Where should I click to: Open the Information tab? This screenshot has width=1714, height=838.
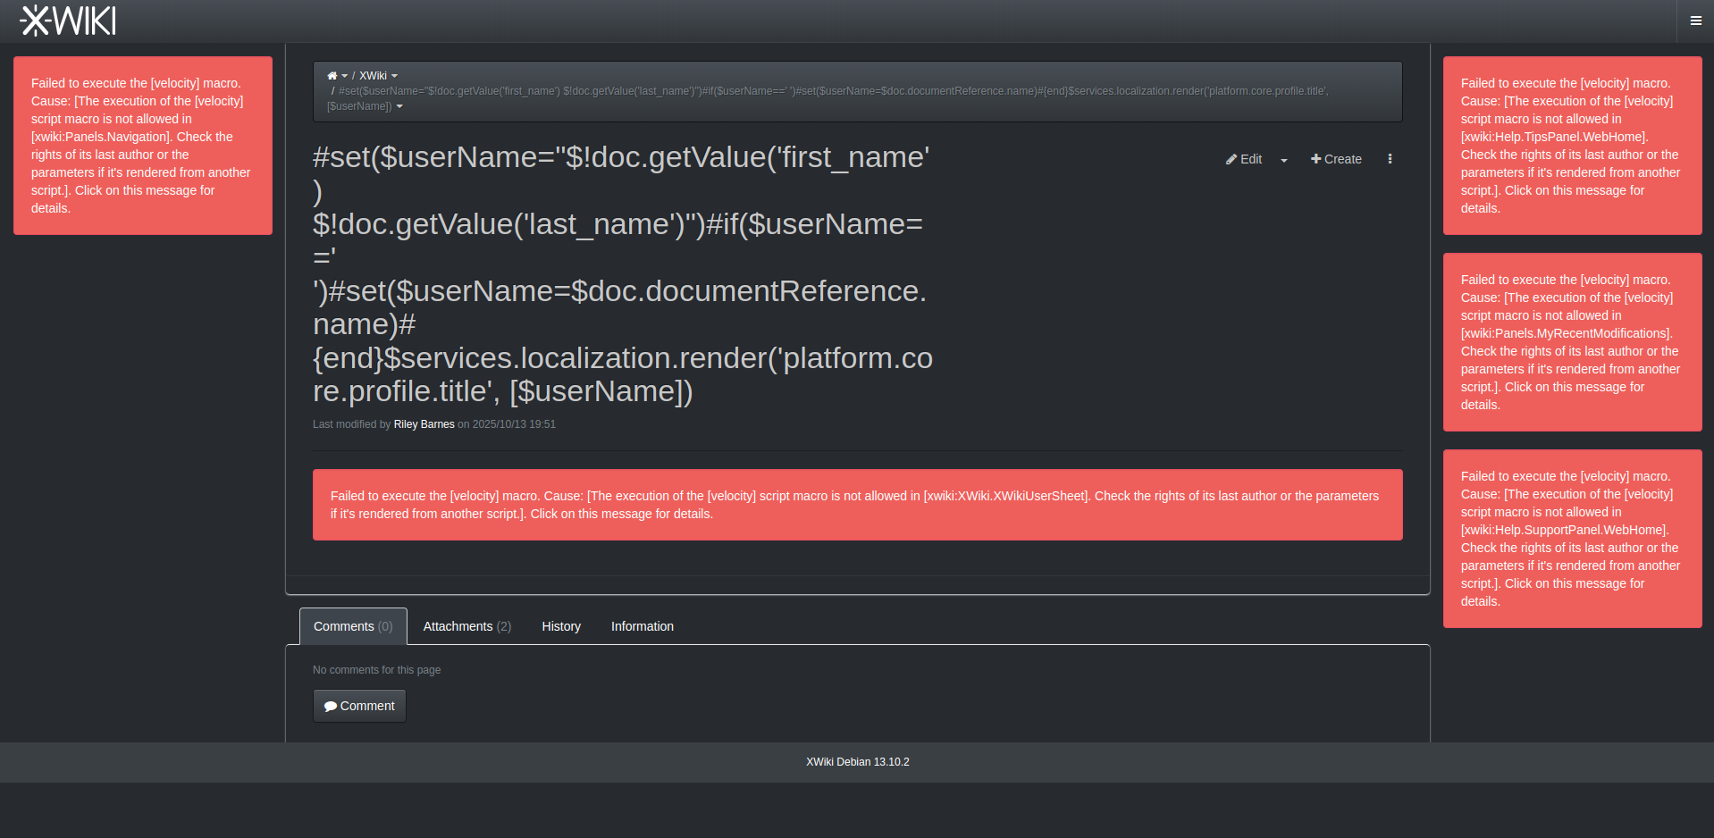(x=642, y=626)
